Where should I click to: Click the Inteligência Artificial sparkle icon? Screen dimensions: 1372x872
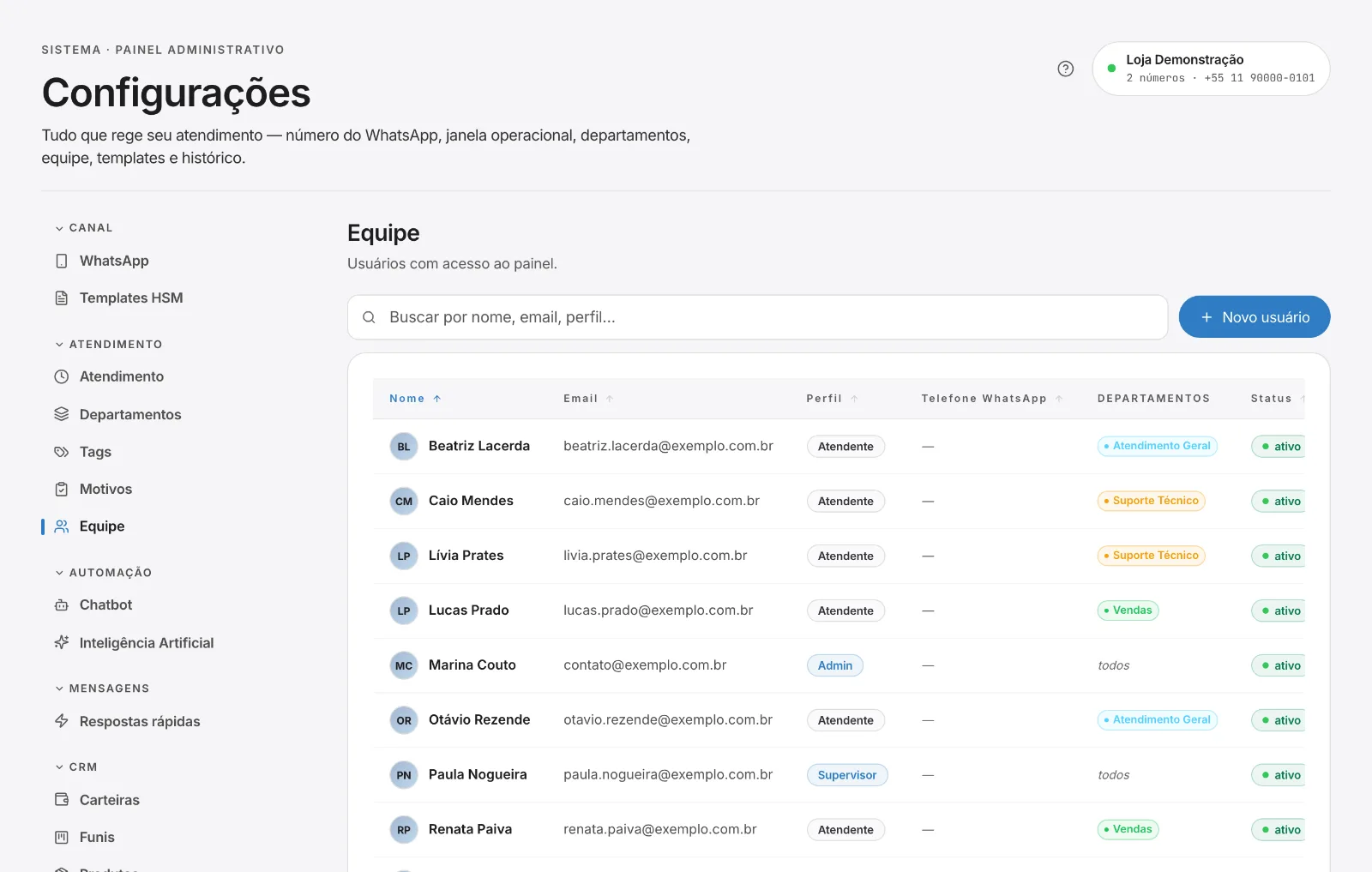pos(62,642)
